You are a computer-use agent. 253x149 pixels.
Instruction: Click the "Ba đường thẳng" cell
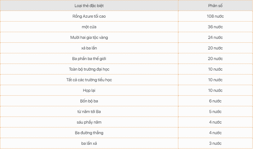(89, 133)
